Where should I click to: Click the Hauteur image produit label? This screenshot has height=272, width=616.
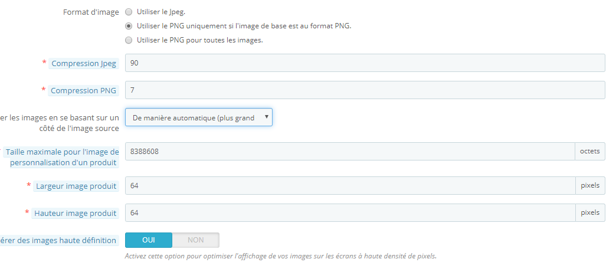[x=75, y=213]
